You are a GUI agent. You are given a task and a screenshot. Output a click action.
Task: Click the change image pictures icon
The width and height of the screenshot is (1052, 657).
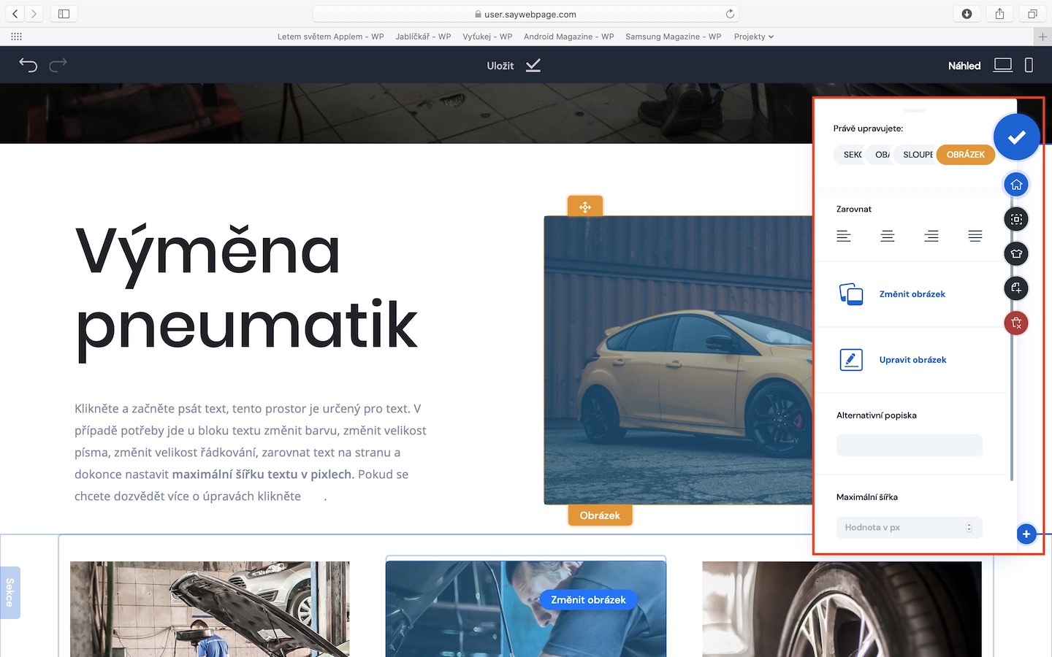click(x=851, y=294)
